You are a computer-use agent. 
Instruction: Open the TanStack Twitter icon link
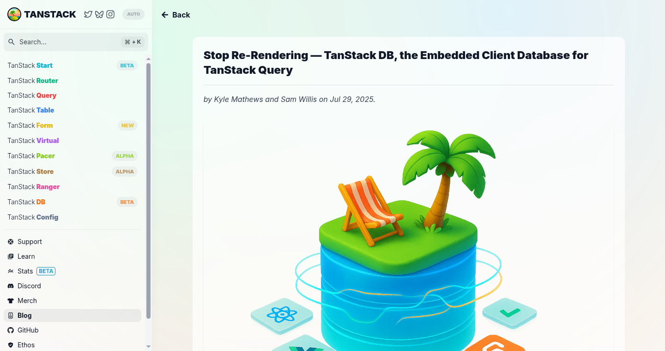[x=88, y=14]
